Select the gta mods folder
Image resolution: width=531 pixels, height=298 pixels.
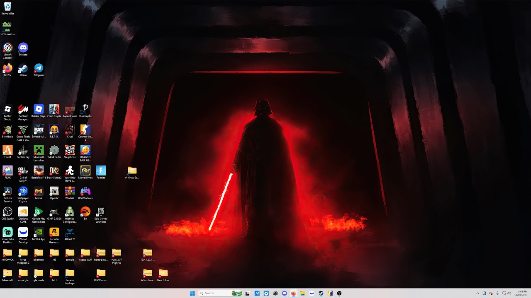[39, 276]
